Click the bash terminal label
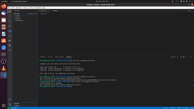The height and width of the screenshot is (109, 194). click(x=173, y=57)
